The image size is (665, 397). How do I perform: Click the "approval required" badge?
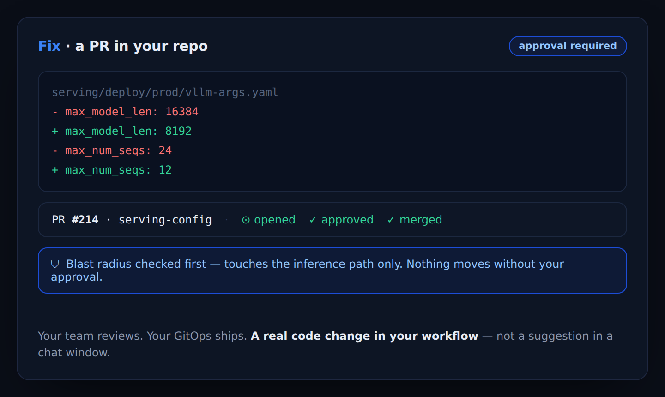pyautogui.click(x=568, y=46)
